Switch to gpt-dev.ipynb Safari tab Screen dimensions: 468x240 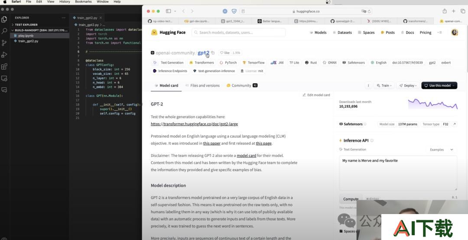(198, 21)
